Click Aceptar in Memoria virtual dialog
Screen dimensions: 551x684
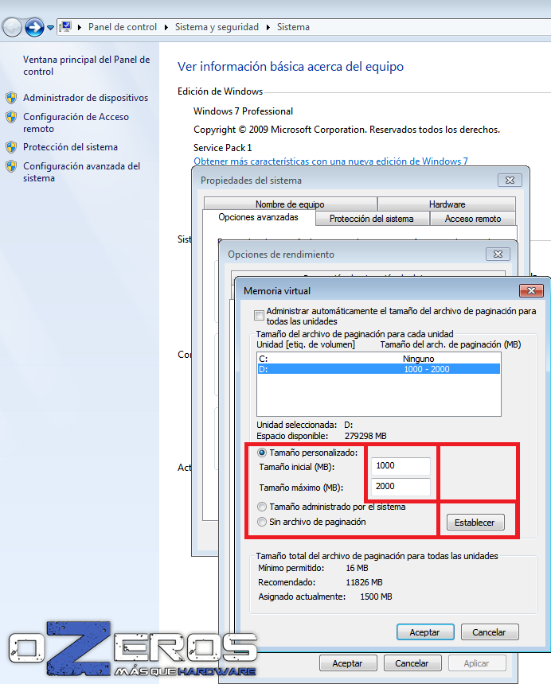[x=425, y=632]
